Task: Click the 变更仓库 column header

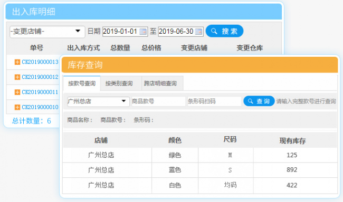Action: (x=250, y=48)
